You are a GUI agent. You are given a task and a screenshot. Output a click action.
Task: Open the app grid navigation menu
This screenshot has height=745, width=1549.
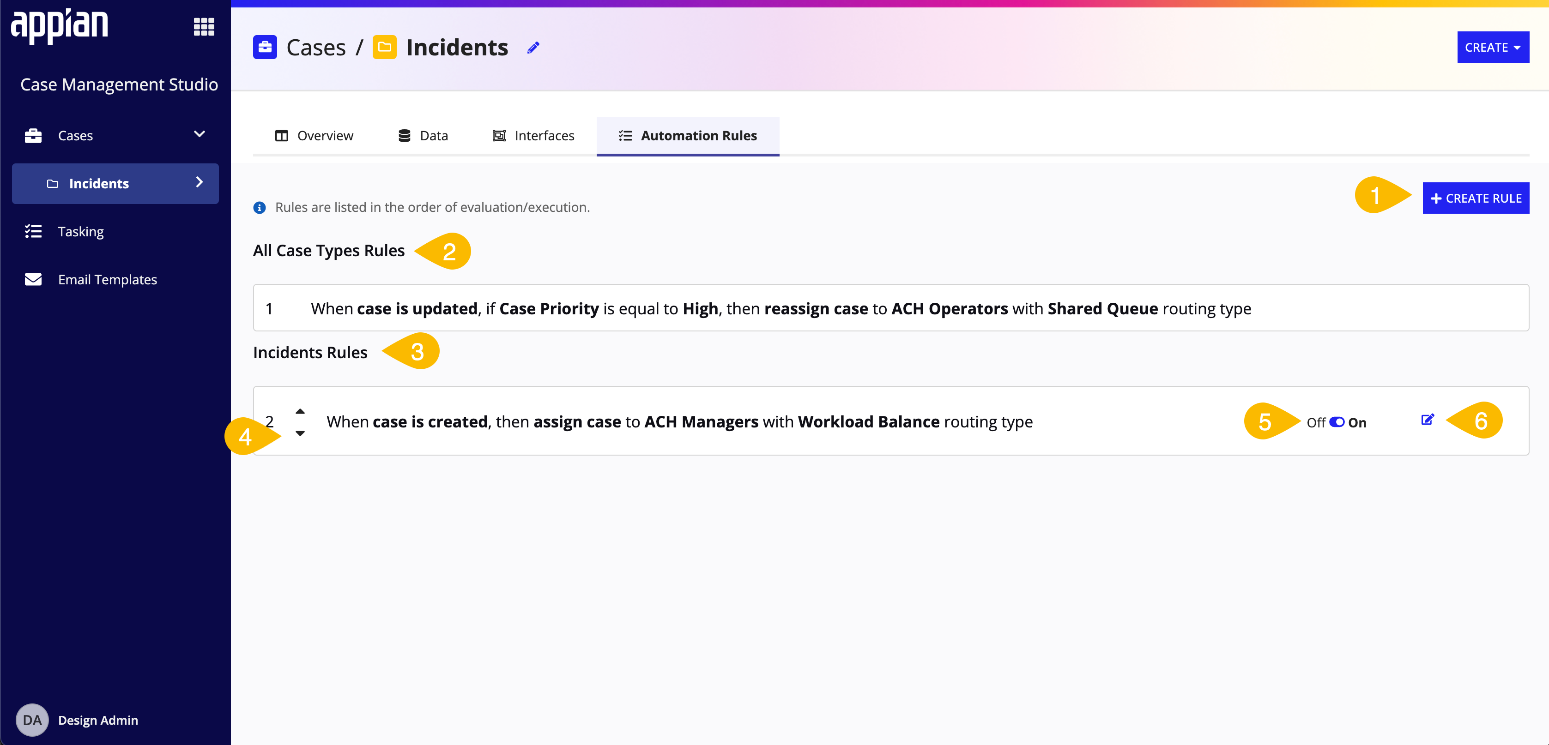tap(204, 26)
